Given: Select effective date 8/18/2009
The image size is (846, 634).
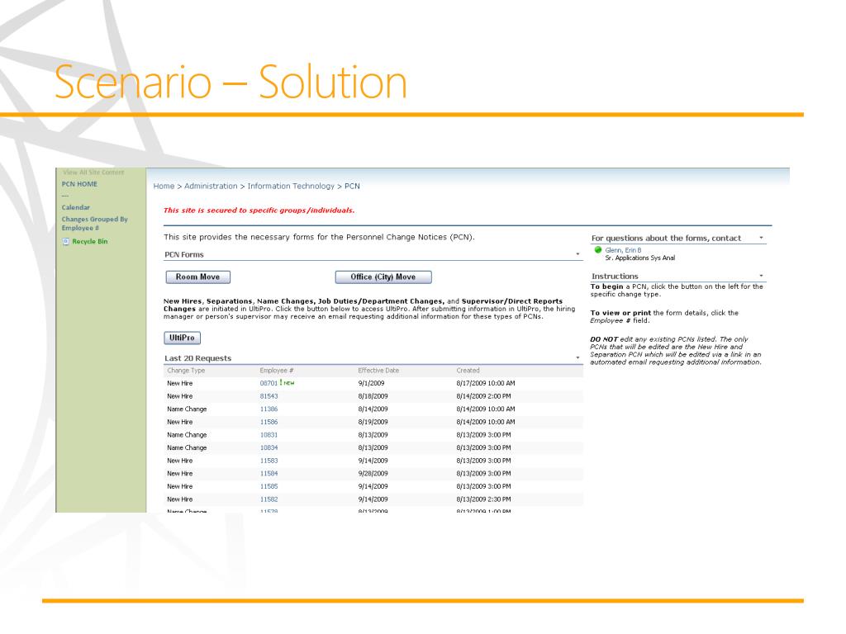Looking at the screenshot, I should 373,396.
